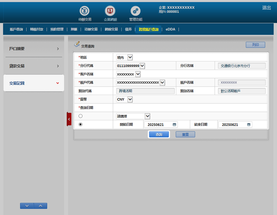This screenshot has height=215, width=277.
Task: Click the 查詢 button
Action: click(x=159, y=134)
